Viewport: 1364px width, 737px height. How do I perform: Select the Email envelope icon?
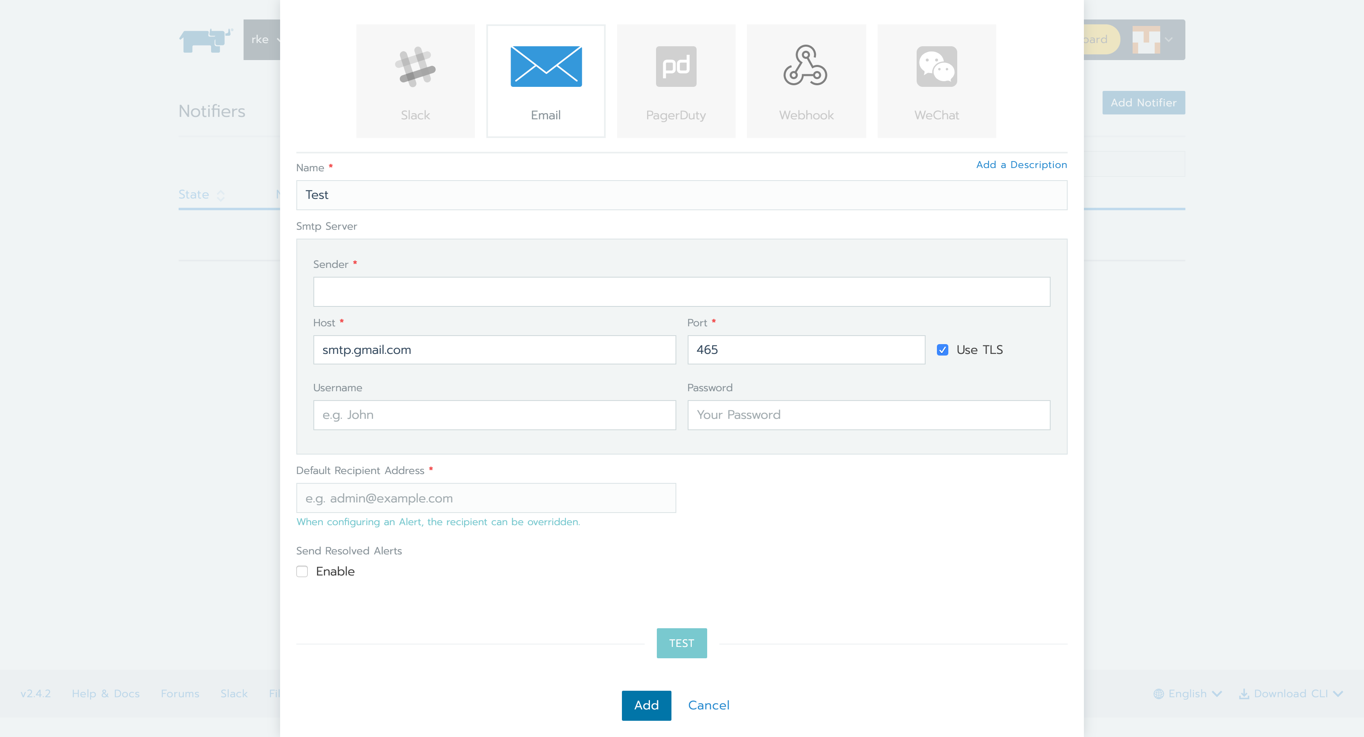pos(546,67)
